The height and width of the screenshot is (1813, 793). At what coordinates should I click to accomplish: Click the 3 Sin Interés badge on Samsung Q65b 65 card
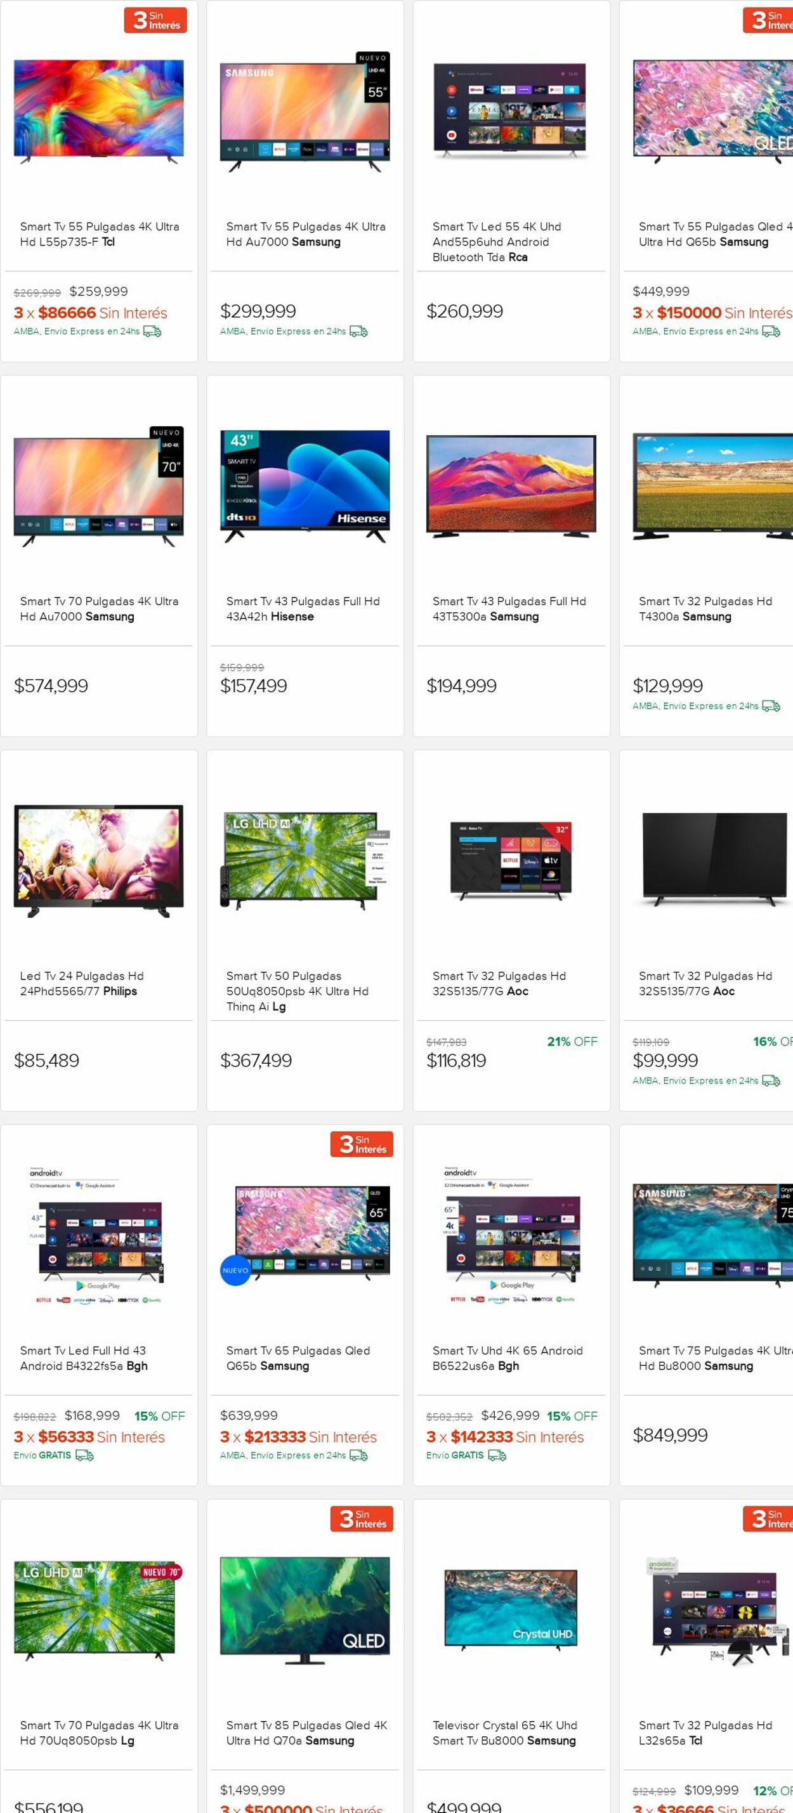362,1144
